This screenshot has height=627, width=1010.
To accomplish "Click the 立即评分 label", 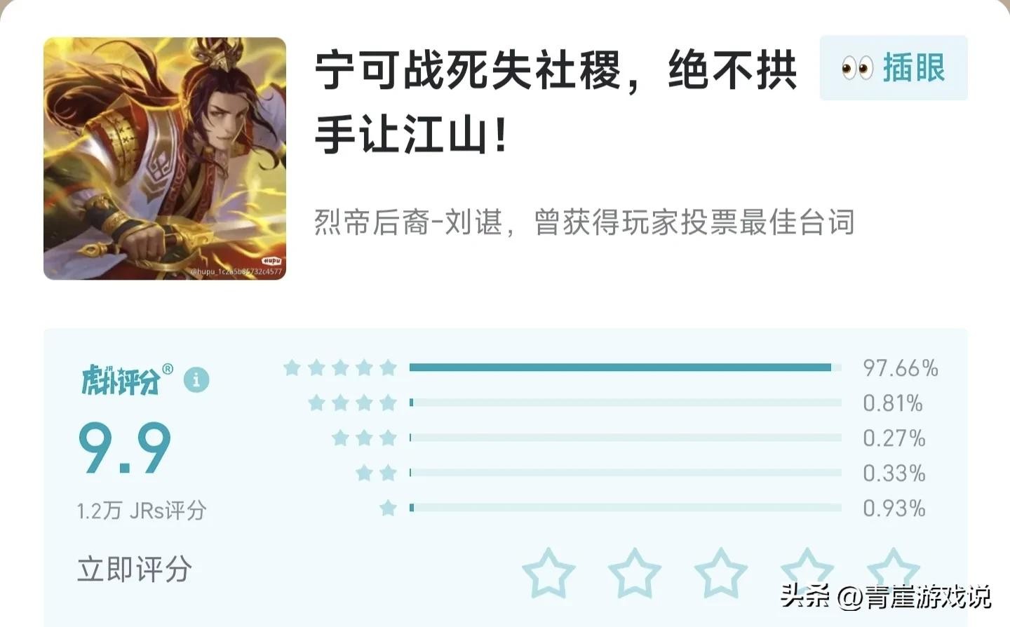I will point(135,569).
